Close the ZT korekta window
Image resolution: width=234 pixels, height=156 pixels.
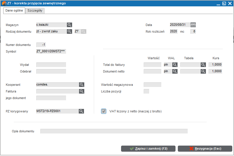click(x=230, y=3)
